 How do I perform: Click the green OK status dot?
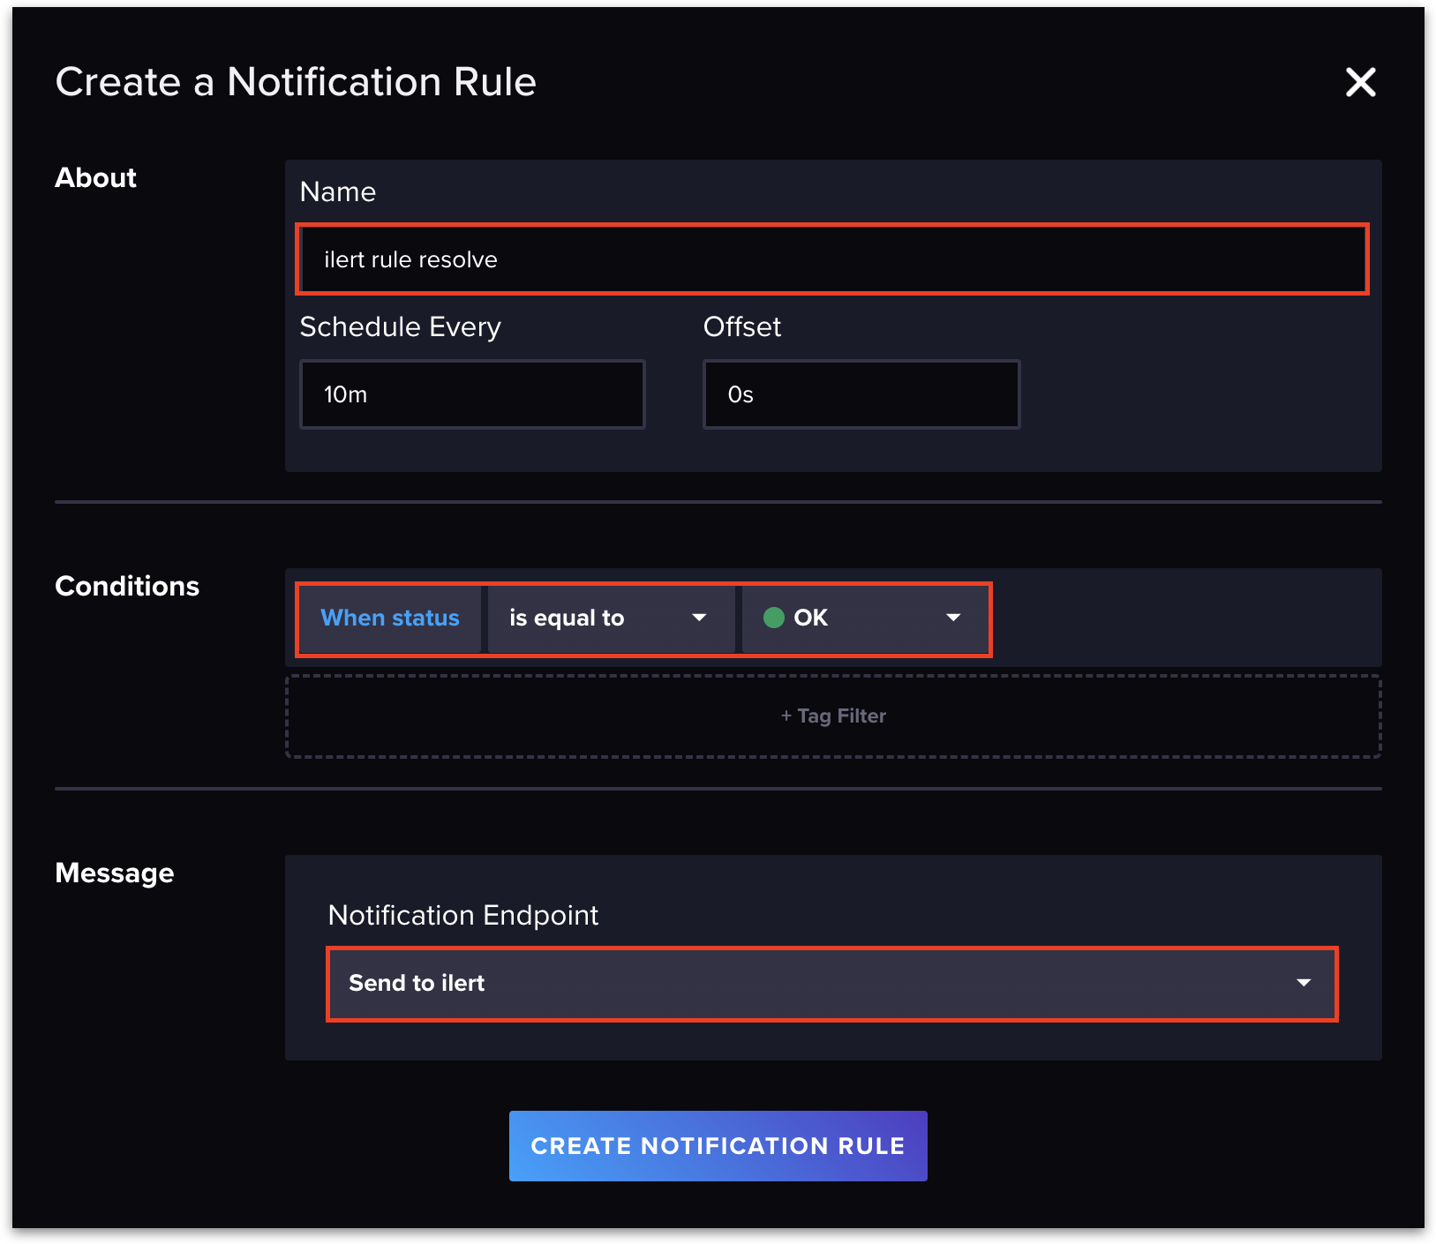tap(773, 618)
